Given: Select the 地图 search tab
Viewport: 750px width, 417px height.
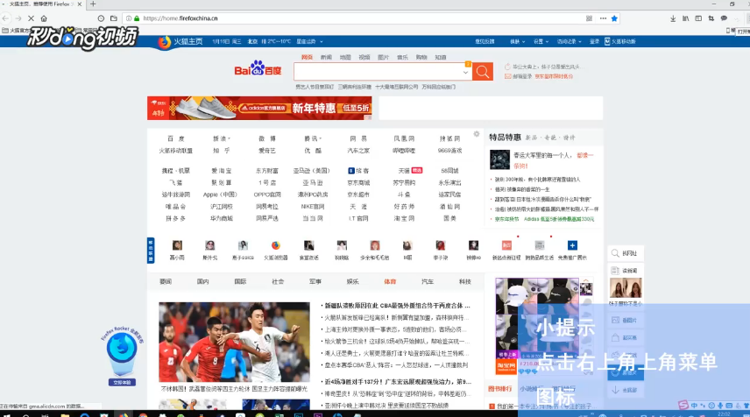Looking at the screenshot, I should click(345, 58).
